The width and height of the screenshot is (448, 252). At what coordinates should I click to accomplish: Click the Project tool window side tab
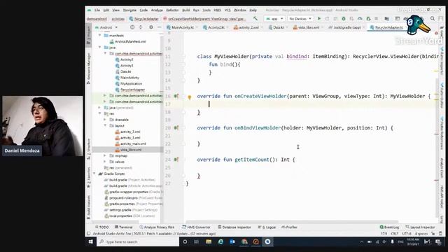(89, 35)
